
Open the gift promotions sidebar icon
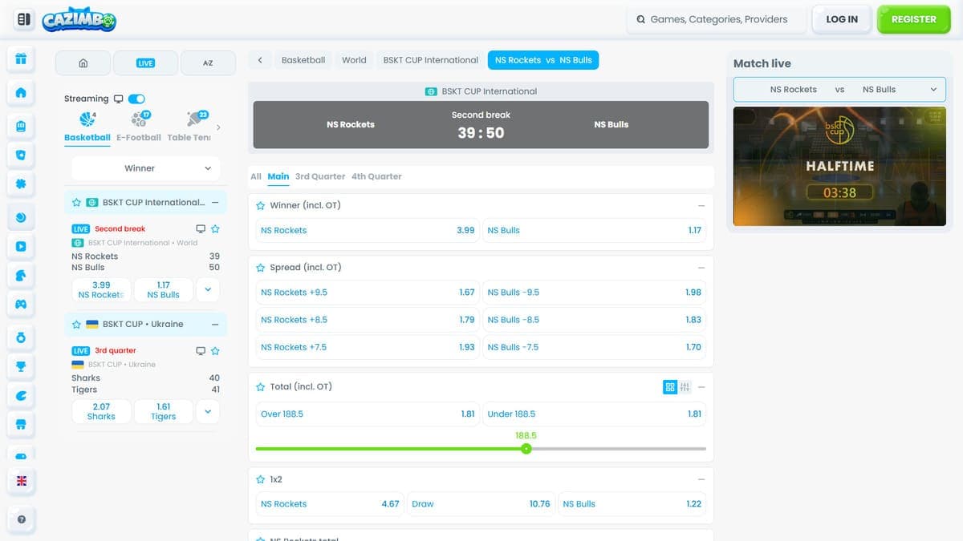[x=22, y=58]
